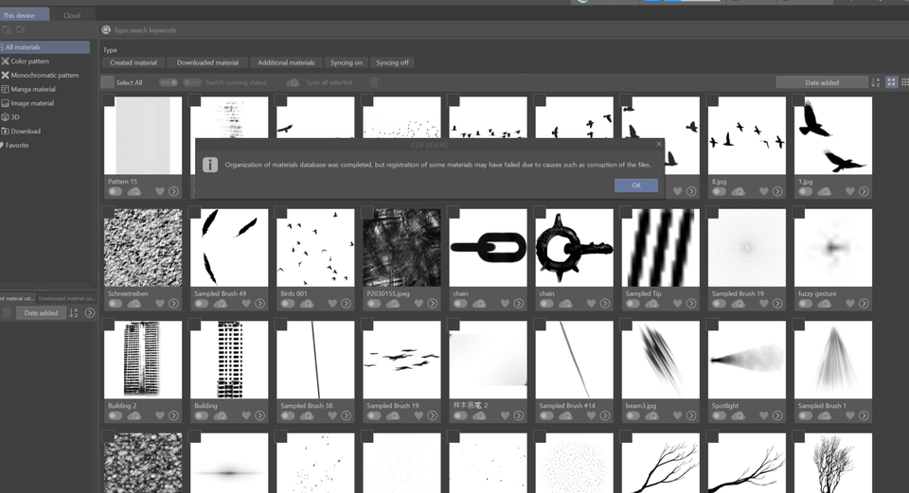Tick the checkbox on Building 2 thumbnail
Screen dimensions: 909x493
pyautogui.click(x=109, y=326)
